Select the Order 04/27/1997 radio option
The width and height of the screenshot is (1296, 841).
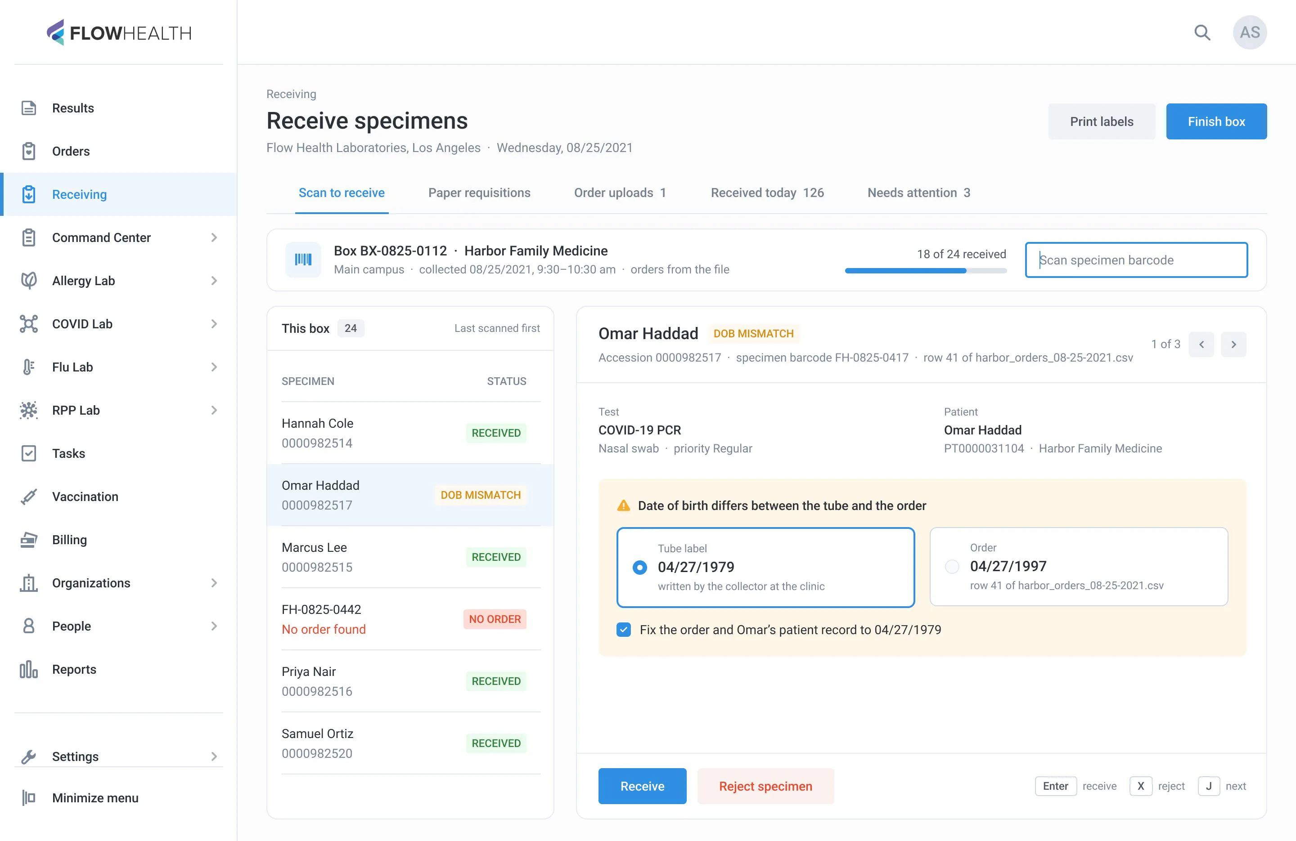coord(952,566)
